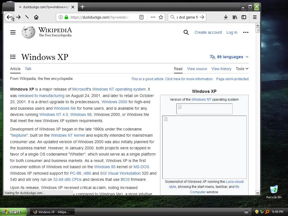Image resolution: width=288 pixels, height=216 pixels.
Task: Close the duckduckgo tab
Action: [73, 7]
